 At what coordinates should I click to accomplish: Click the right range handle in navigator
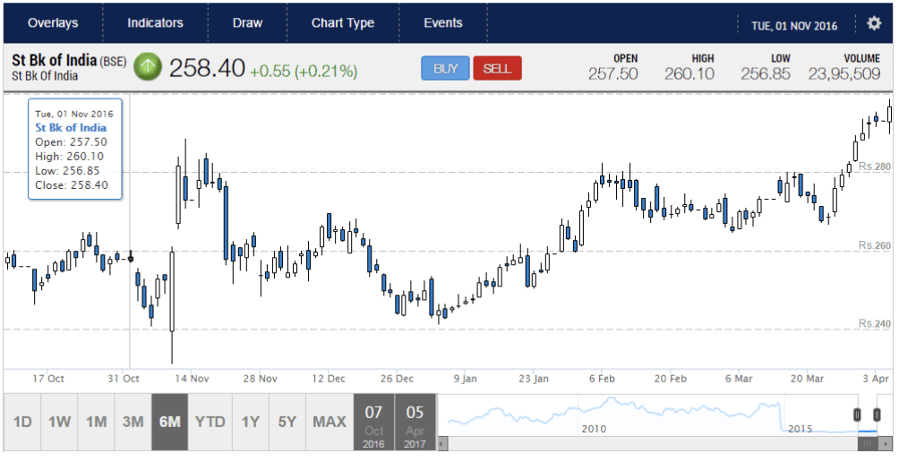(876, 414)
